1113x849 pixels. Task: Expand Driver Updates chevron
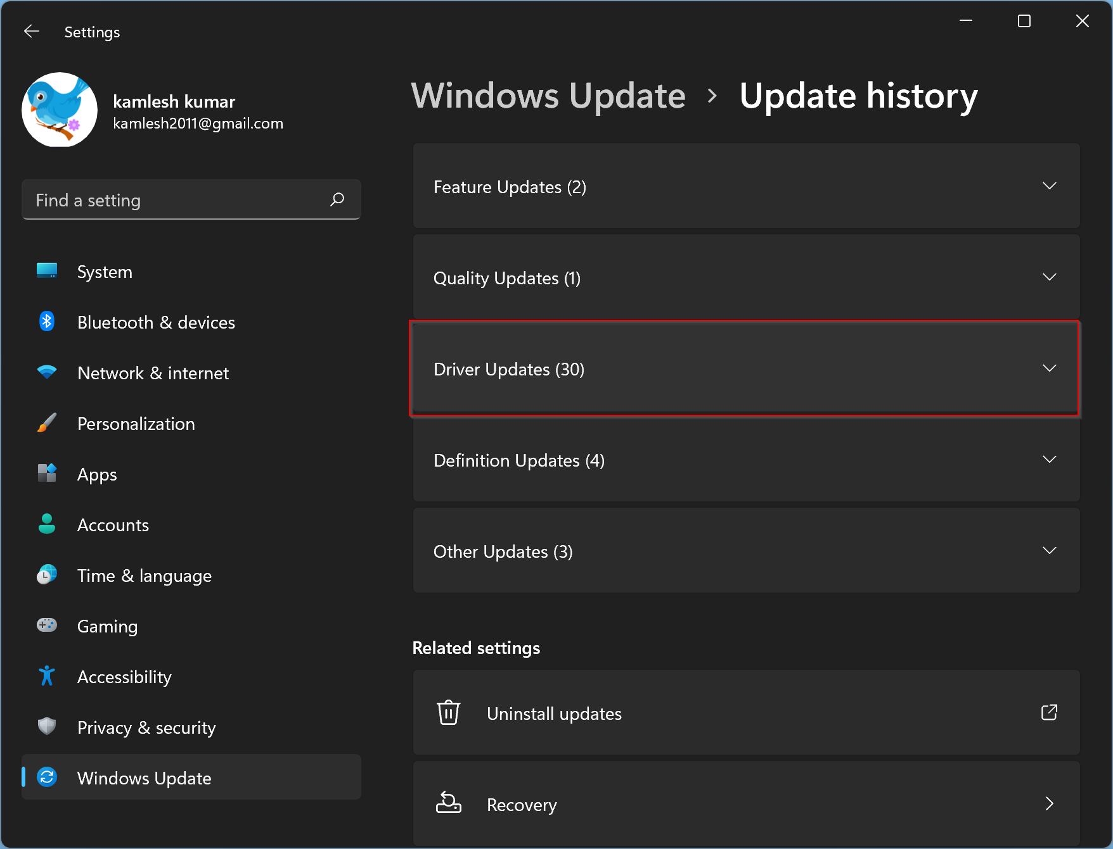tap(1050, 368)
